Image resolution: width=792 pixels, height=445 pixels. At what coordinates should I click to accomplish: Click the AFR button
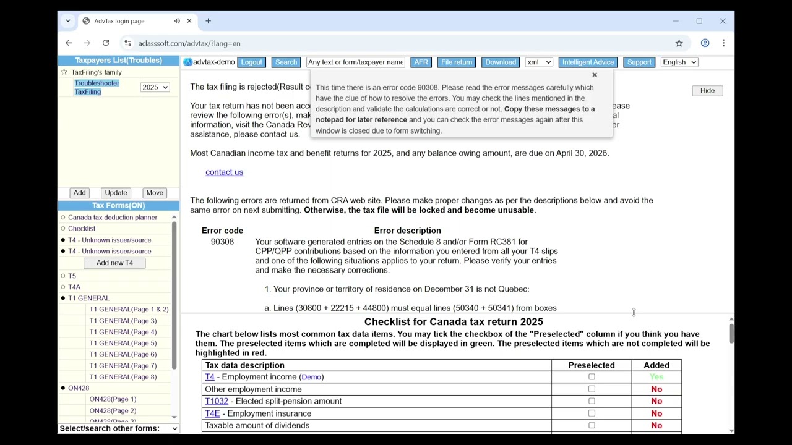[421, 62]
